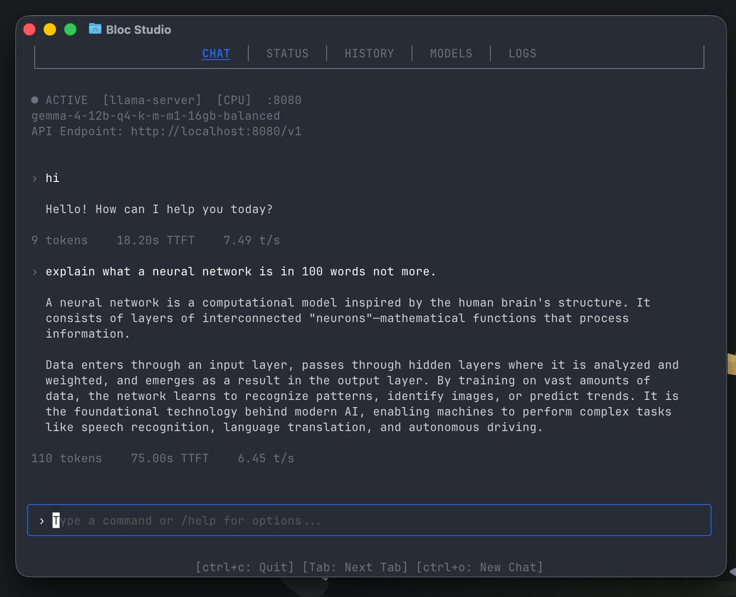The height and width of the screenshot is (597, 736).
Task: Click the yellow minimize window button
Action: coord(50,29)
